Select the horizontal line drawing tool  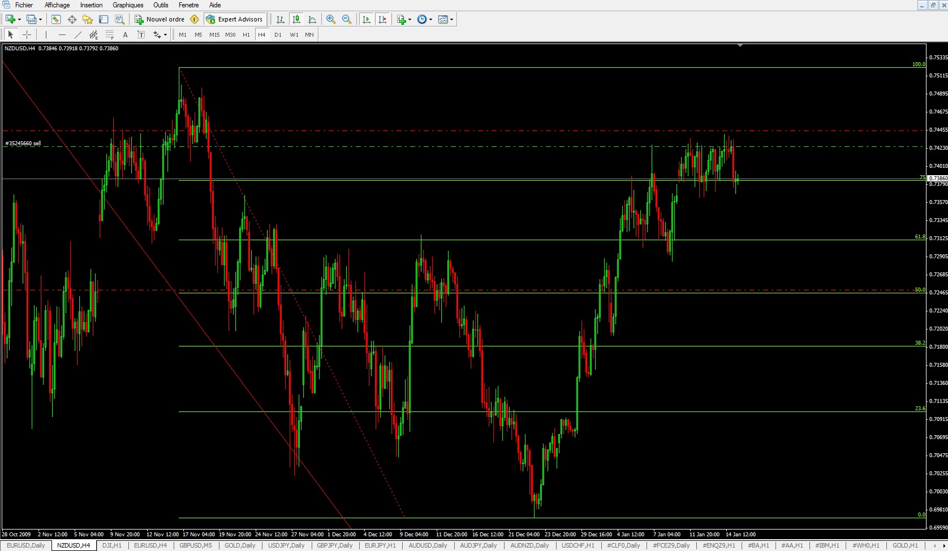[x=62, y=34]
